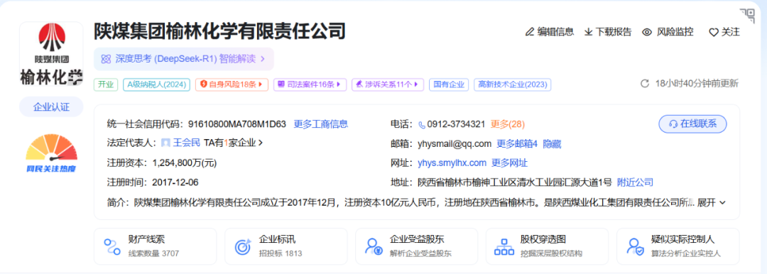Open 更多工商信息 link

tap(321, 124)
